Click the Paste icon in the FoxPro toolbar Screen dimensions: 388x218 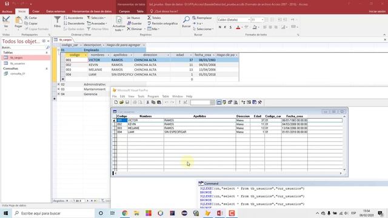click(x=159, y=102)
